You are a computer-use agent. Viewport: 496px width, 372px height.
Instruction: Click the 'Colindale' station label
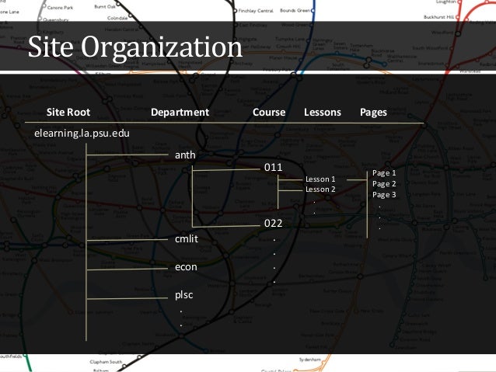coord(117,18)
